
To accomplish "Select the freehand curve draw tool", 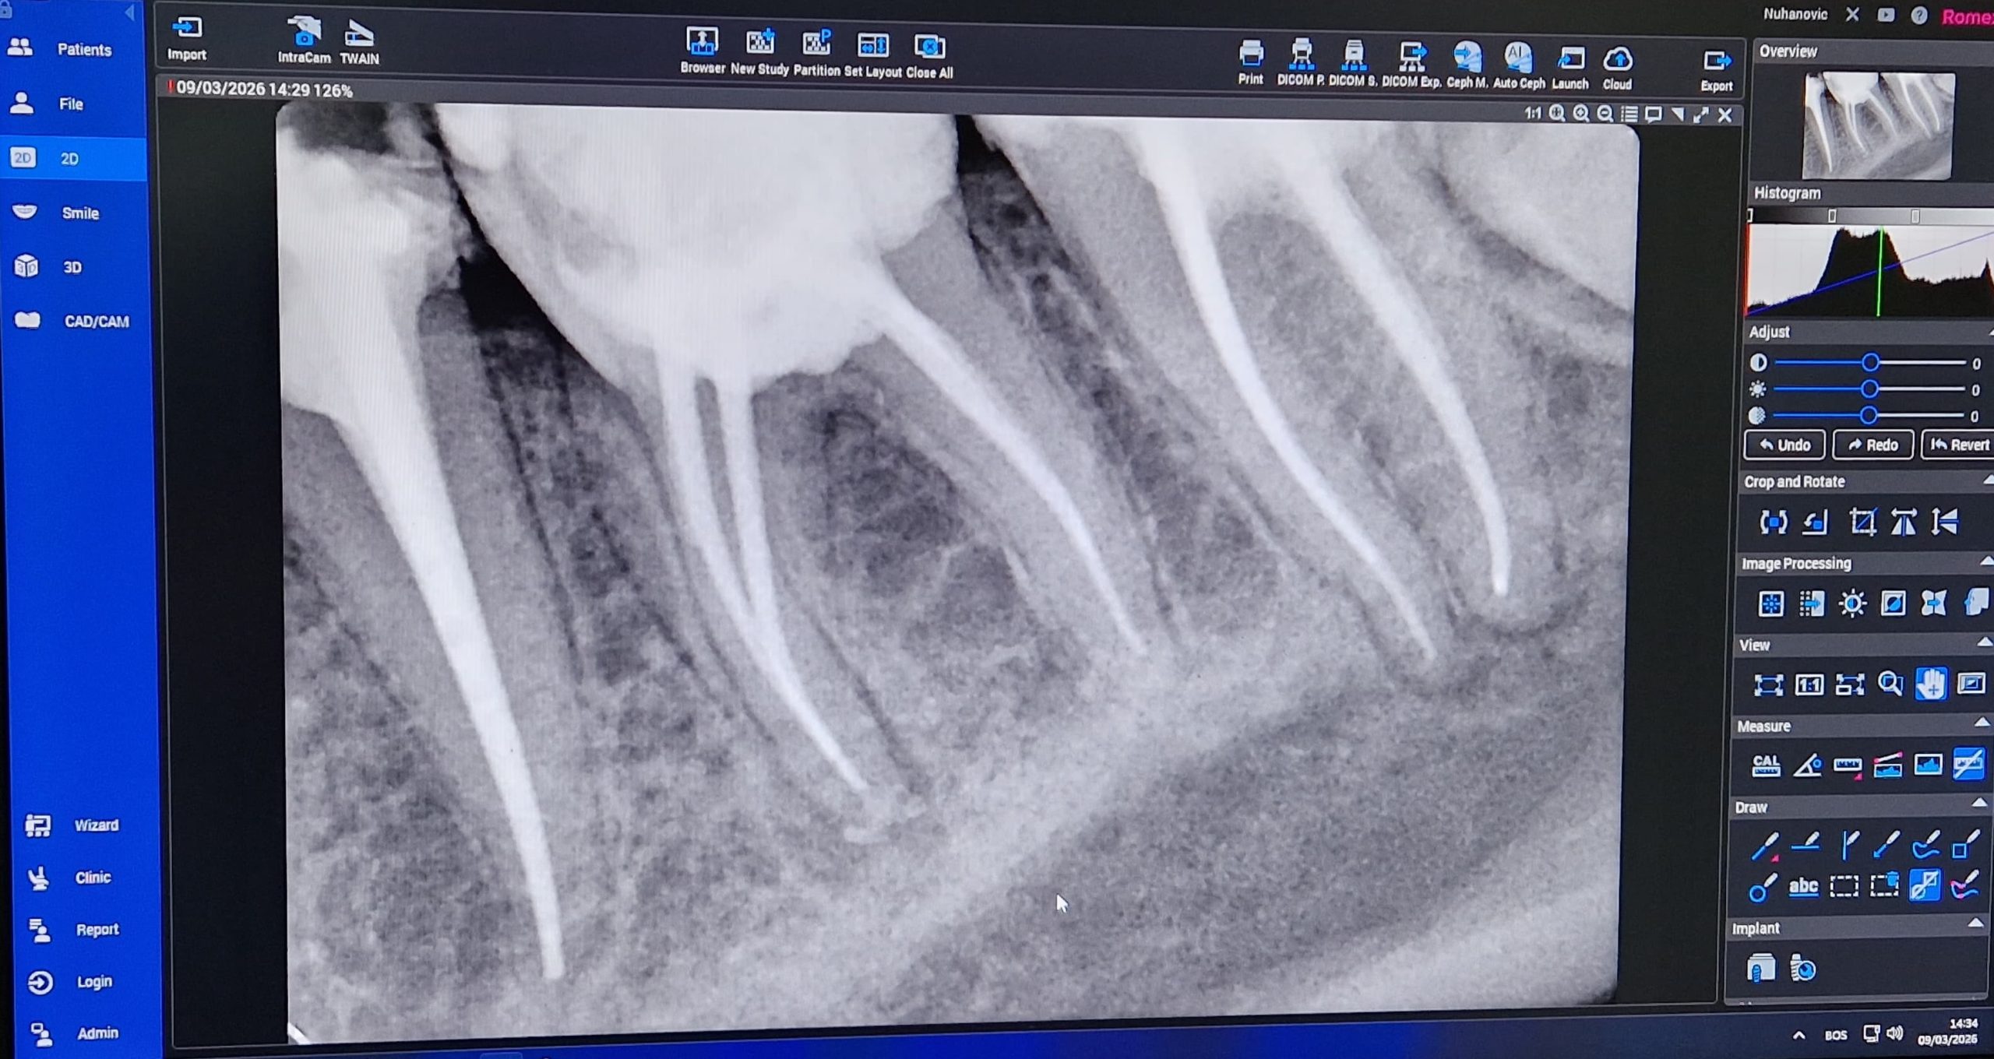I will 1925,844.
